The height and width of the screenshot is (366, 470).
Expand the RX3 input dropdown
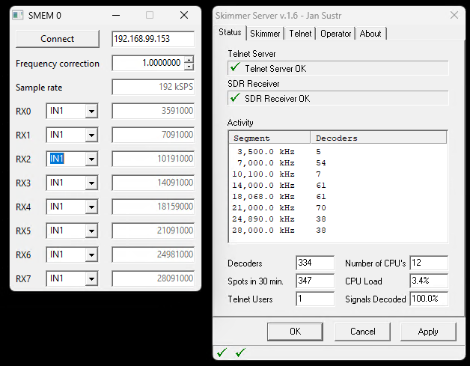click(x=91, y=183)
